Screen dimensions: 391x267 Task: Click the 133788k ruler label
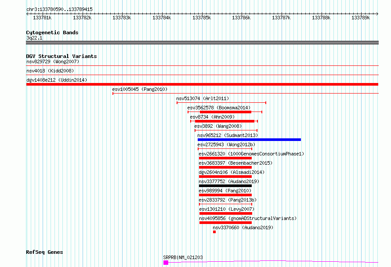(321, 18)
